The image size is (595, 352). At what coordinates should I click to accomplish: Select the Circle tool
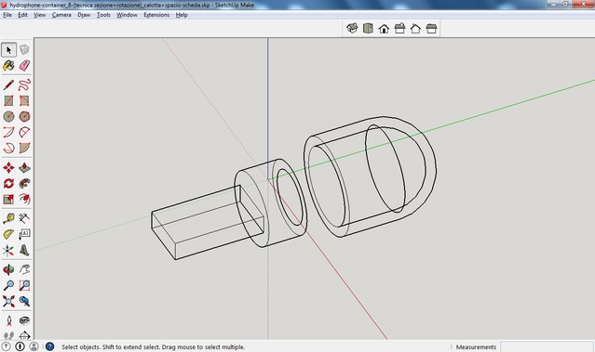8,117
